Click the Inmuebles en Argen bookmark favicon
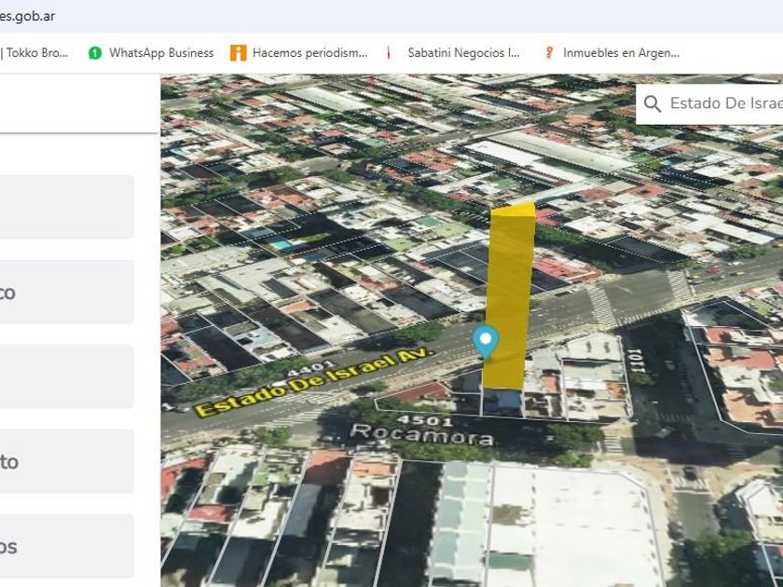 coord(550,53)
